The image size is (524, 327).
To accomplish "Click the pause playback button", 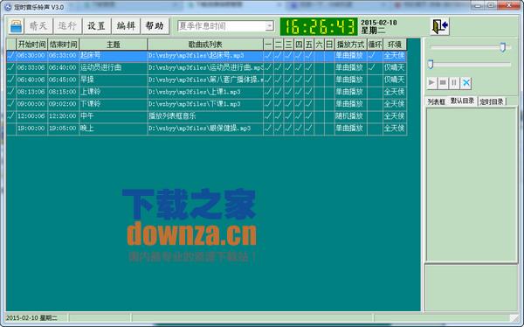I will (454, 82).
